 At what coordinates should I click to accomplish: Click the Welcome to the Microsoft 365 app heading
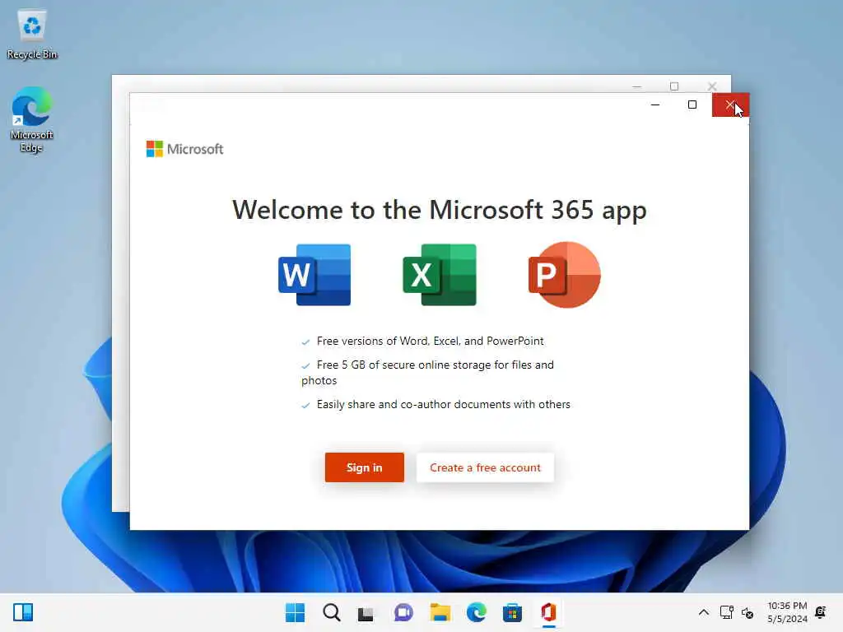[440, 210]
